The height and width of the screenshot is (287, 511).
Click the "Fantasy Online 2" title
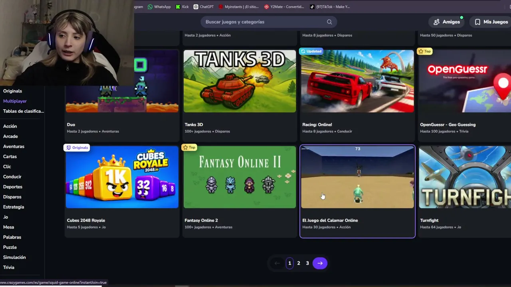coord(201,220)
